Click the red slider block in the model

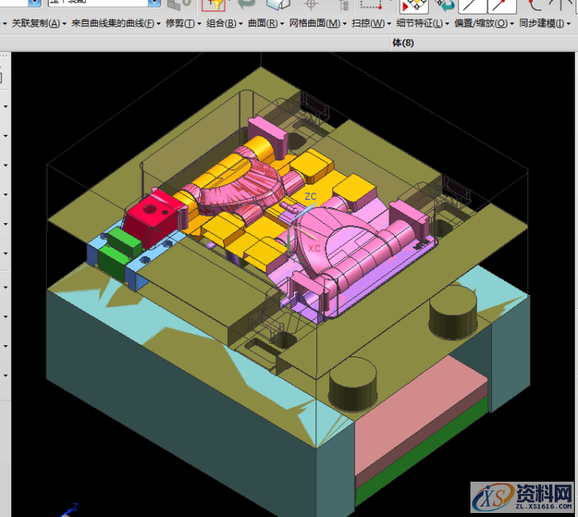coord(151,214)
